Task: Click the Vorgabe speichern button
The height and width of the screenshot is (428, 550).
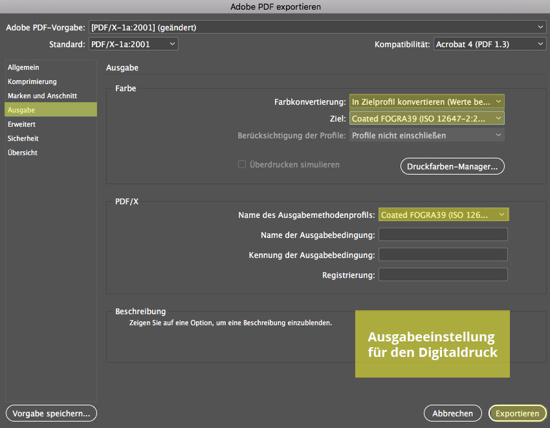Action: pos(51,413)
